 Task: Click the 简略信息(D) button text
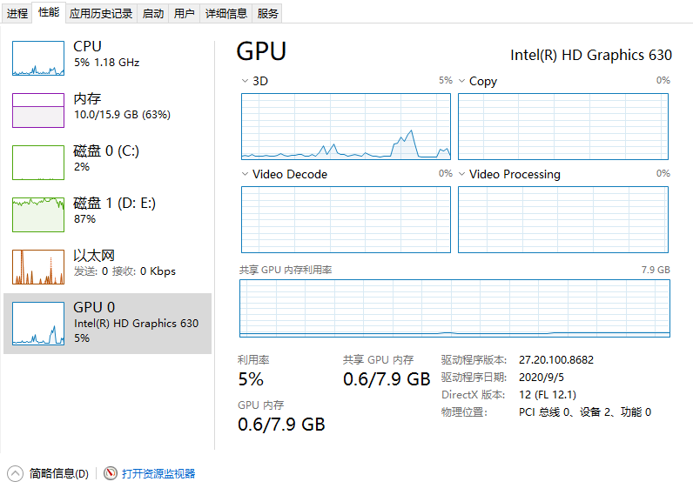coord(59,474)
